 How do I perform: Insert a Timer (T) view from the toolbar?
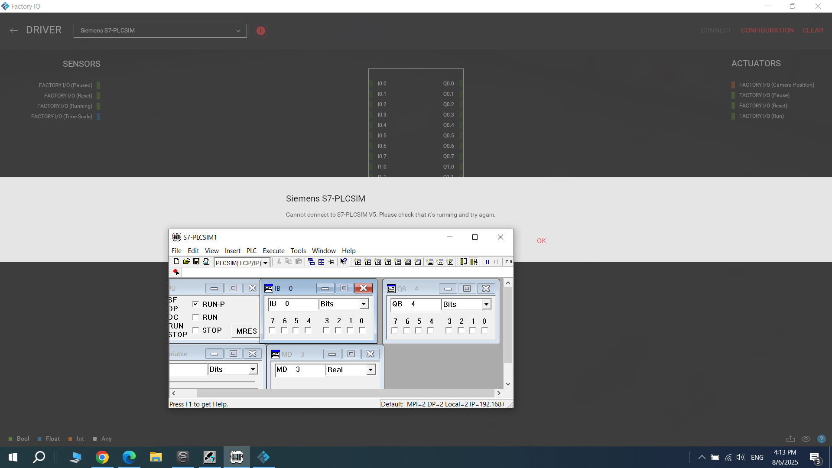pyautogui.click(x=388, y=262)
